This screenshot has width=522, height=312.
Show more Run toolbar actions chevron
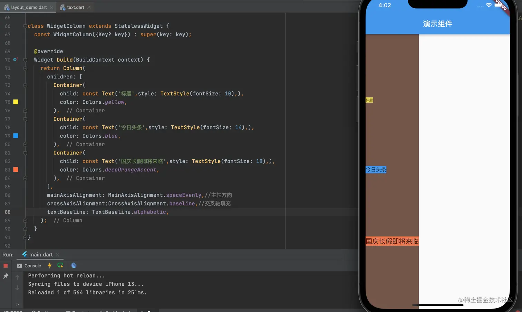tap(17, 304)
